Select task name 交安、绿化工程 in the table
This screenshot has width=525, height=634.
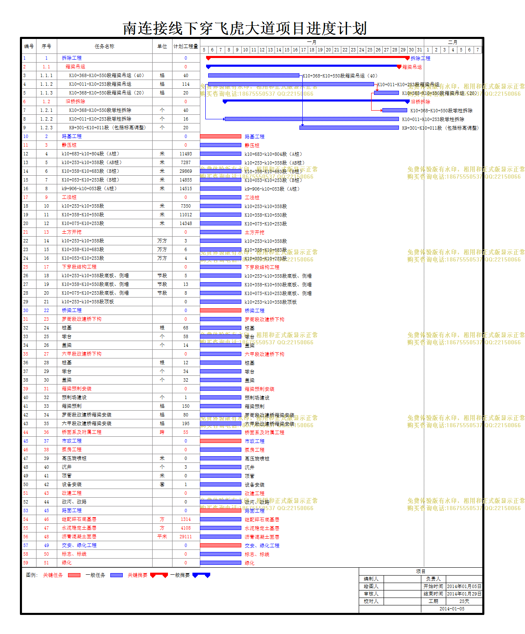[x=79, y=545]
